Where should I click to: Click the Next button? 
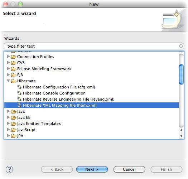tap(92, 169)
